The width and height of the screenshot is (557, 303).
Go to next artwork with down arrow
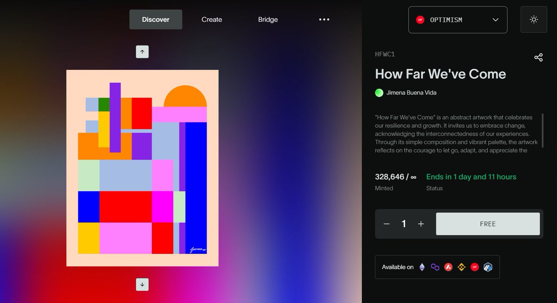142,284
